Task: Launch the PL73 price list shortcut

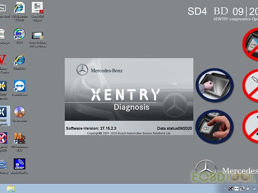Action: [19, 36]
